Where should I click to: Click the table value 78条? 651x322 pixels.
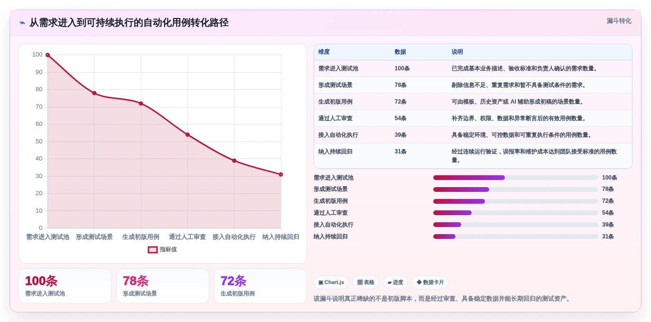point(400,85)
